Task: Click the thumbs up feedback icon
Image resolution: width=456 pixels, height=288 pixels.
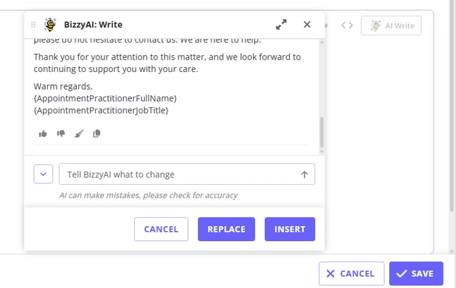Action: [x=43, y=134]
